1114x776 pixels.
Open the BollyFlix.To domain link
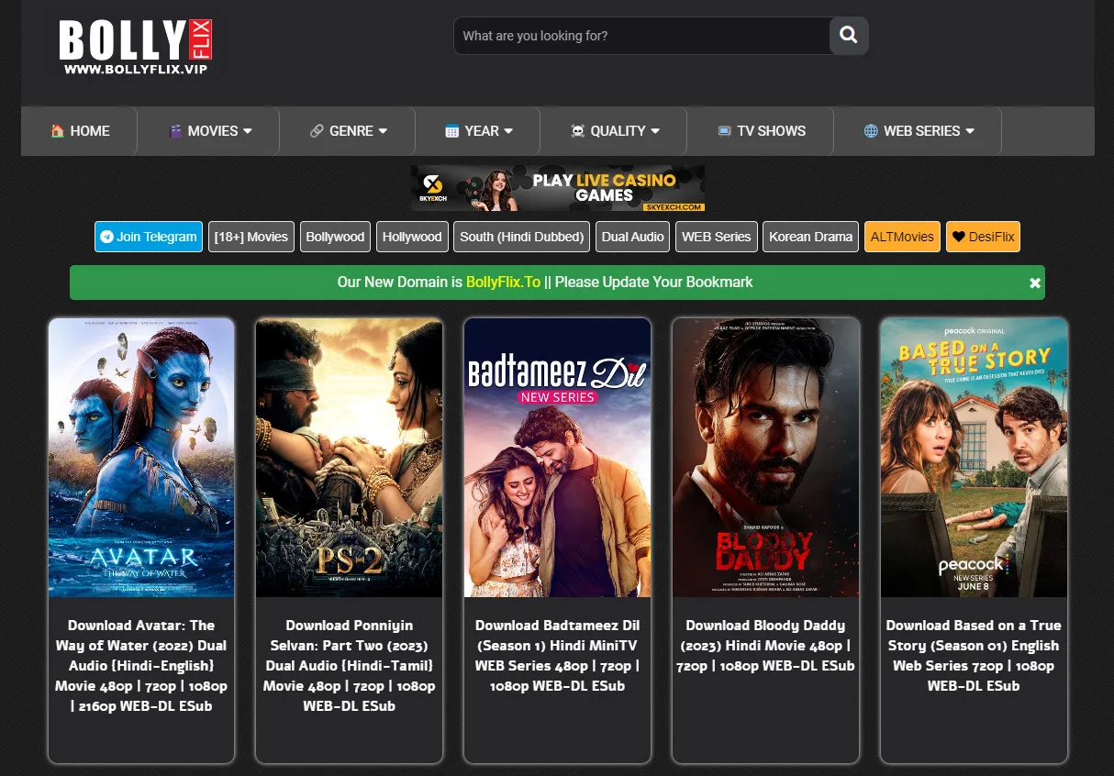tap(503, 282)
